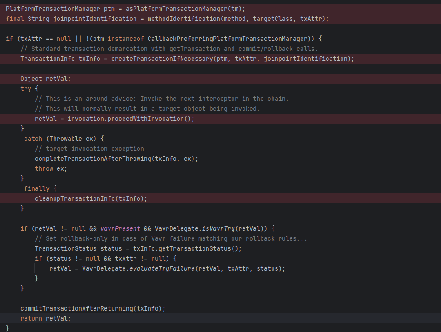Screen dimensions: 441x332
Task: Click invocation.proceedWithInvocation() call
Action: (x=130, y=119)
